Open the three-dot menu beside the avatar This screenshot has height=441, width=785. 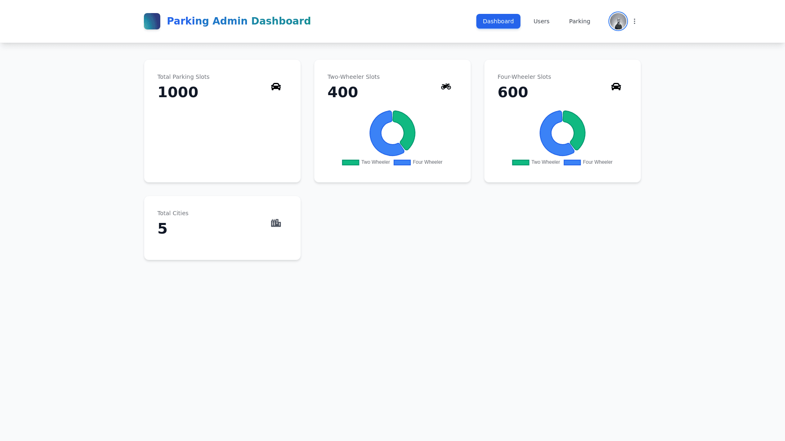pos(635,21)
